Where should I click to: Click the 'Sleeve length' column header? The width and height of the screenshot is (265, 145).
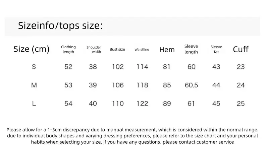tap(191, 49)
